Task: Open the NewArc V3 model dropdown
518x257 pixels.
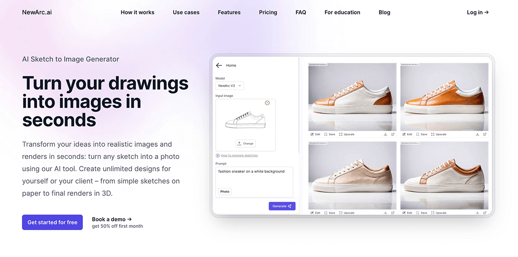Action: click(x=230, y=85)
